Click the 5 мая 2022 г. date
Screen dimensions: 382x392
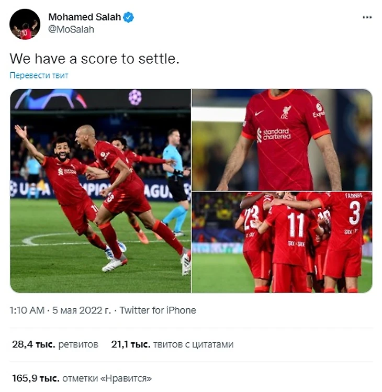tap(82, 310)
